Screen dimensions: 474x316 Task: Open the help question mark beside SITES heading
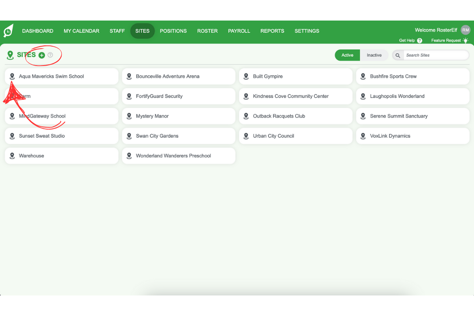coord(50,55)
